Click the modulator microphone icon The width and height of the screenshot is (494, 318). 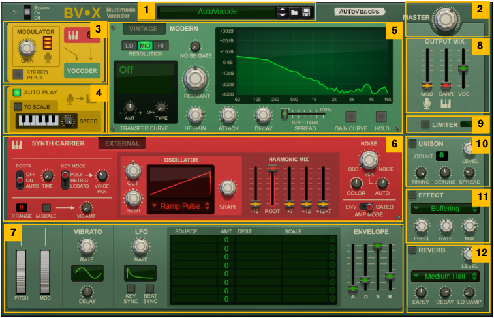tap(48, 58)
